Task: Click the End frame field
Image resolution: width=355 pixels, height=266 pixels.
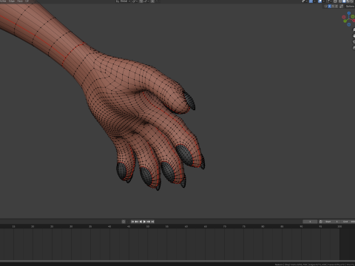Action: pos(348,222)
